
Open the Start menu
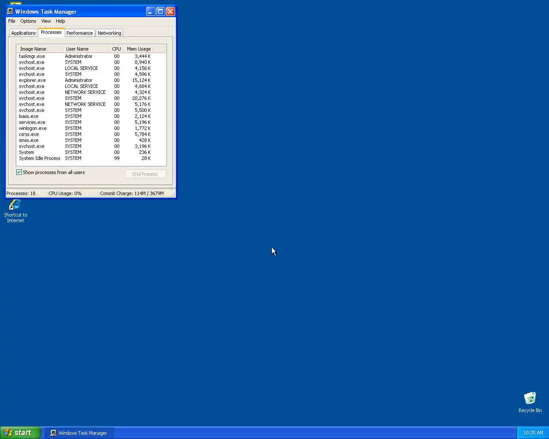click(21, 433)
